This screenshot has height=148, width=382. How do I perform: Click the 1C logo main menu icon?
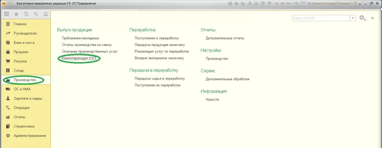[x=4, y=3]
